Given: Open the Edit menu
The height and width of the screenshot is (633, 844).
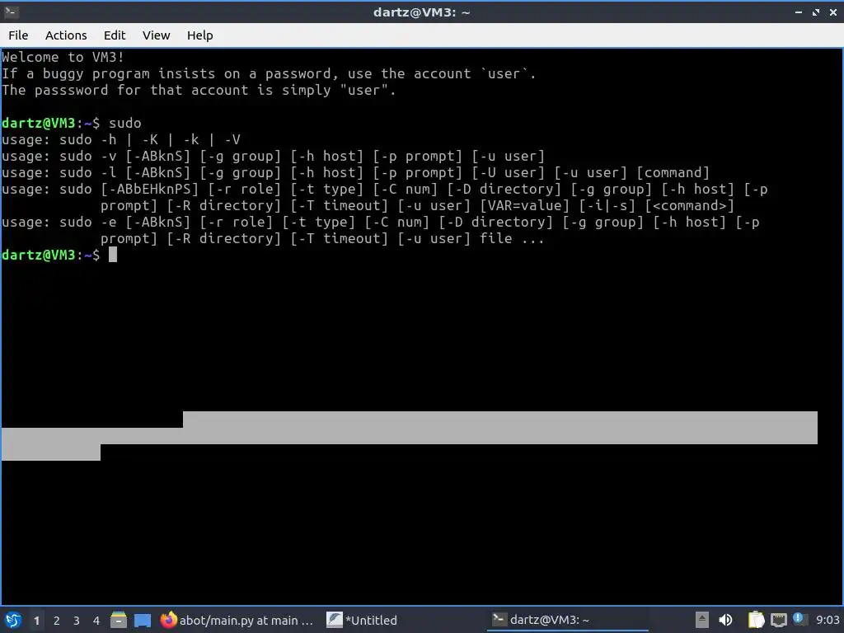Looking at the screenshot, I should (x=114, y=35).
